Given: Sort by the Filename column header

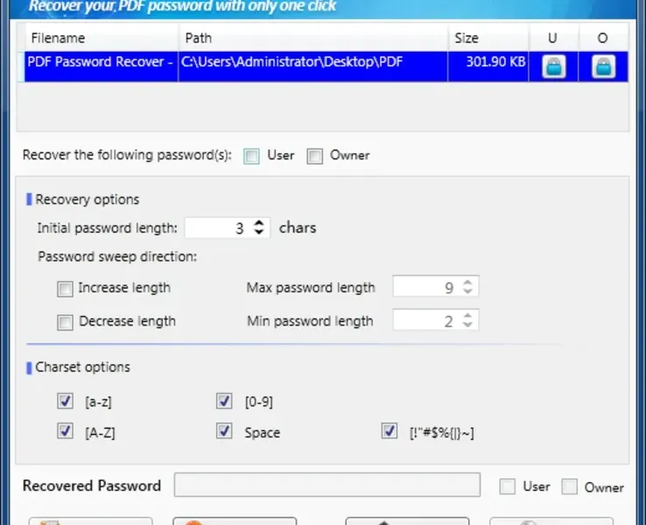Looking at the screenshot, I should 102,38.
